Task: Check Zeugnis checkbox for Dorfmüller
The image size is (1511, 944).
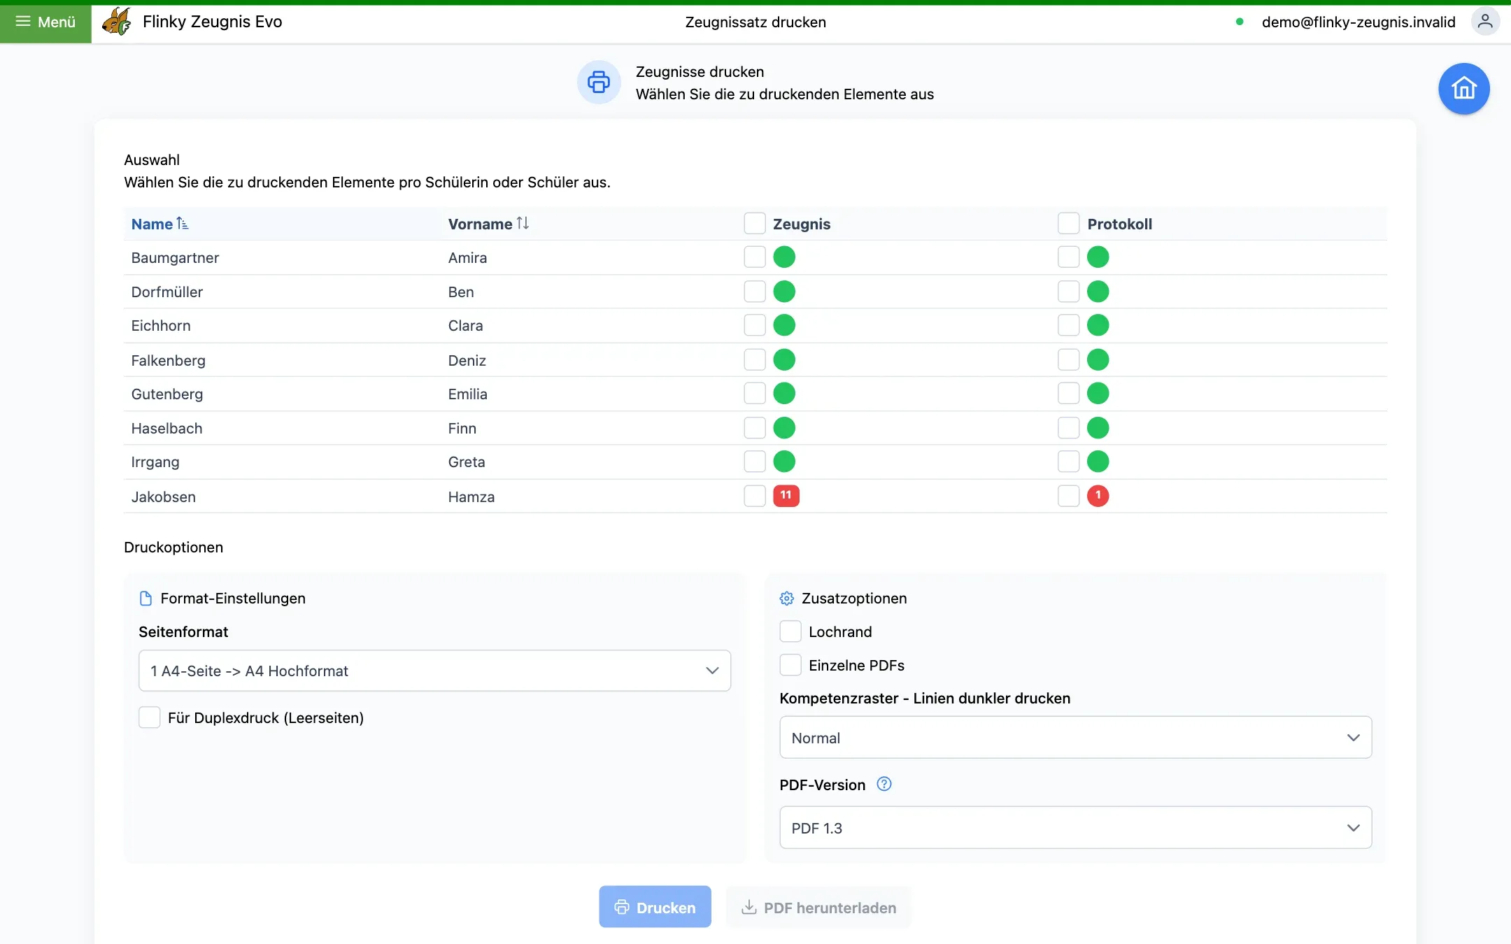Action: tap(755, 292)
